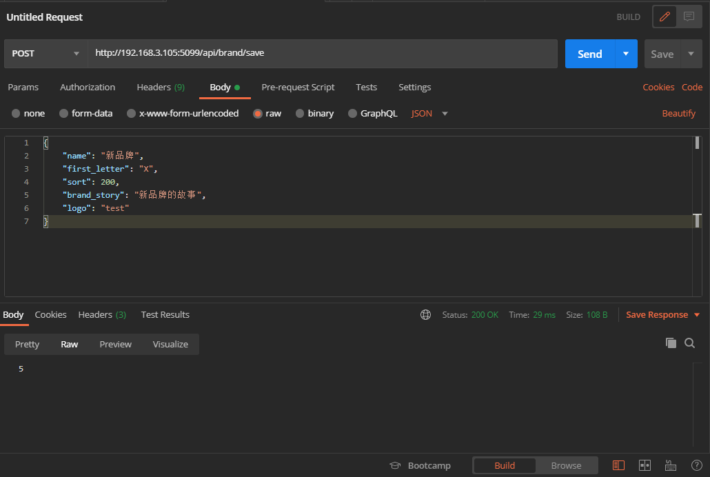710x477 pixels.
Task: Switch to the Pre-request Script tab
Action: click(298, 88)
